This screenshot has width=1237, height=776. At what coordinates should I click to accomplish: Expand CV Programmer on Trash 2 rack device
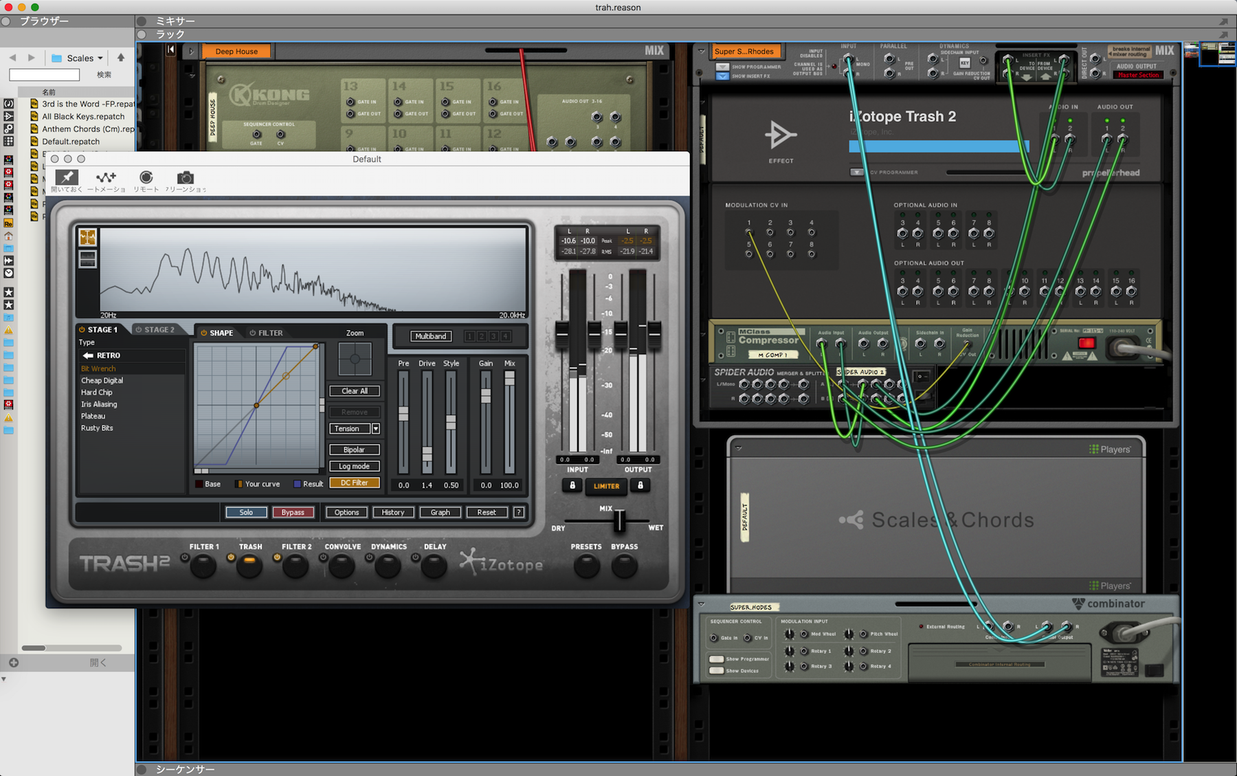click(x=856, y=173)
